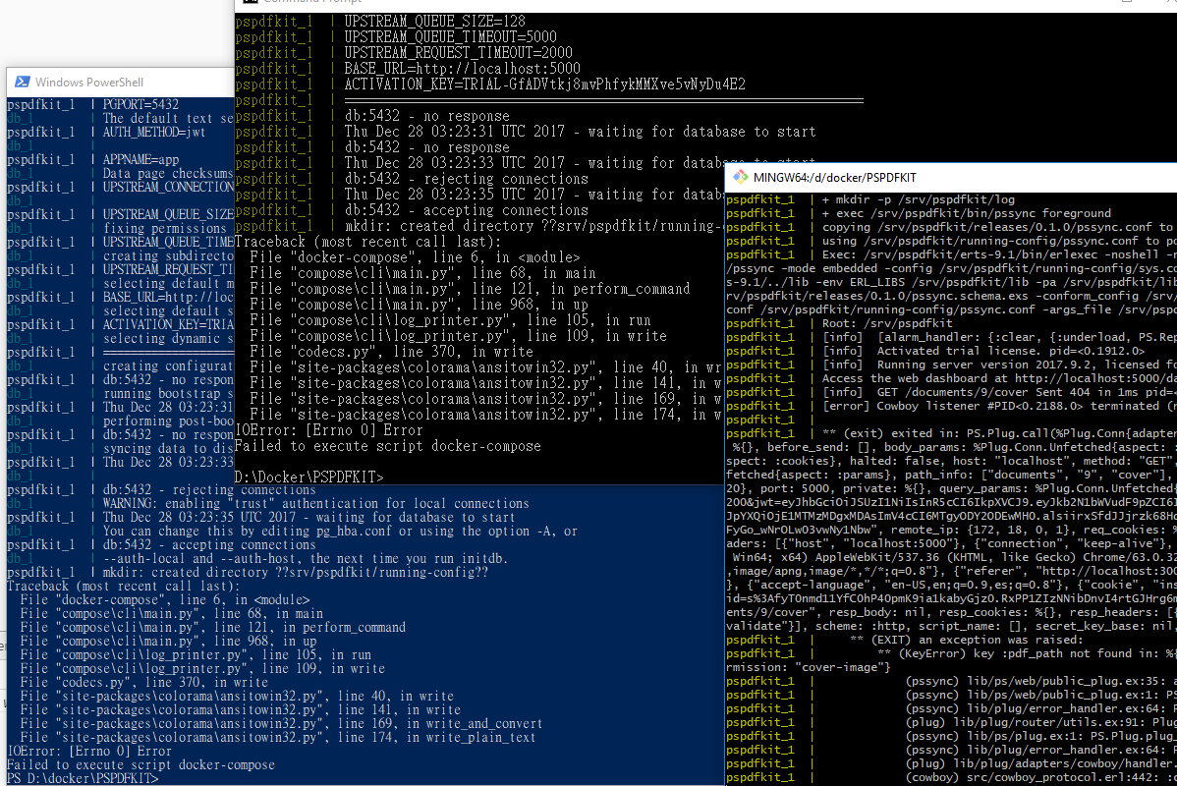1177x786 pixels.
Task: Click 'line 174, in write_plain_text' in PowerShell
Action: pyautogui.click(x=435, y=738)
